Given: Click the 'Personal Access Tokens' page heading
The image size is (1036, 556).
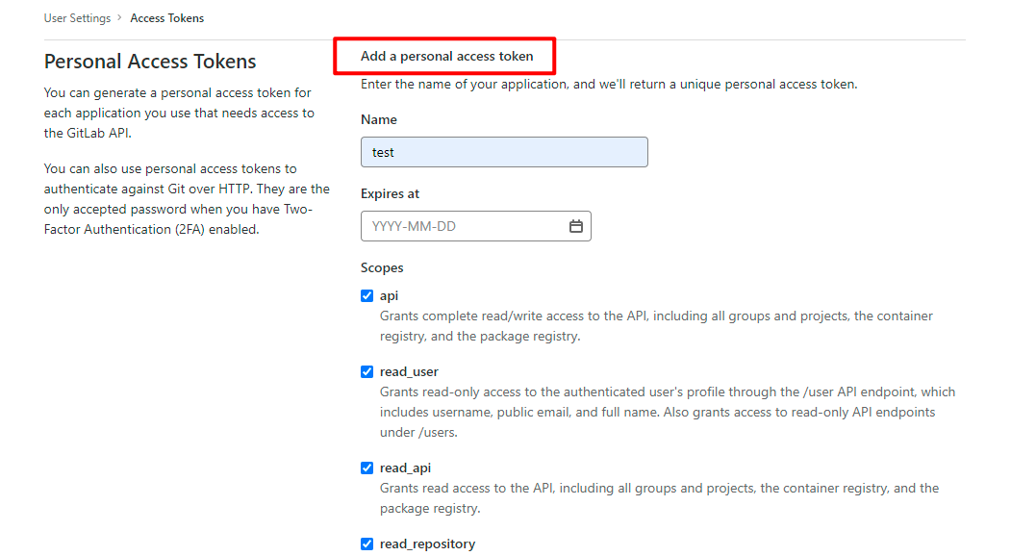Looking at the screenshot, I should 150,62.
